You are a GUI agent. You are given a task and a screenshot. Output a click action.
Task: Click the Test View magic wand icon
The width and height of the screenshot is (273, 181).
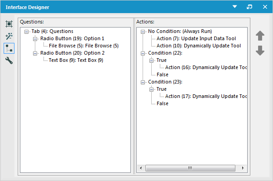point(9,36)
